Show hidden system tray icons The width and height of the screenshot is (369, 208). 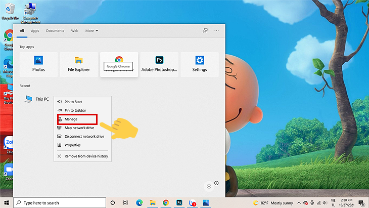(x=299, y=203)
